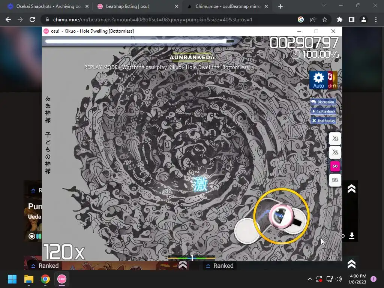This screenshot has width=384, height=288.
Task: Open the beatmap Discussion button
Action: coord(323,102)
